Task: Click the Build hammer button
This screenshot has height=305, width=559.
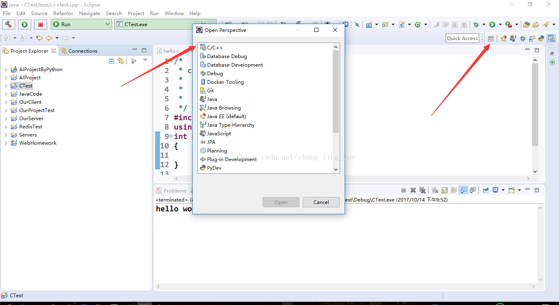Action: point(8,25)
